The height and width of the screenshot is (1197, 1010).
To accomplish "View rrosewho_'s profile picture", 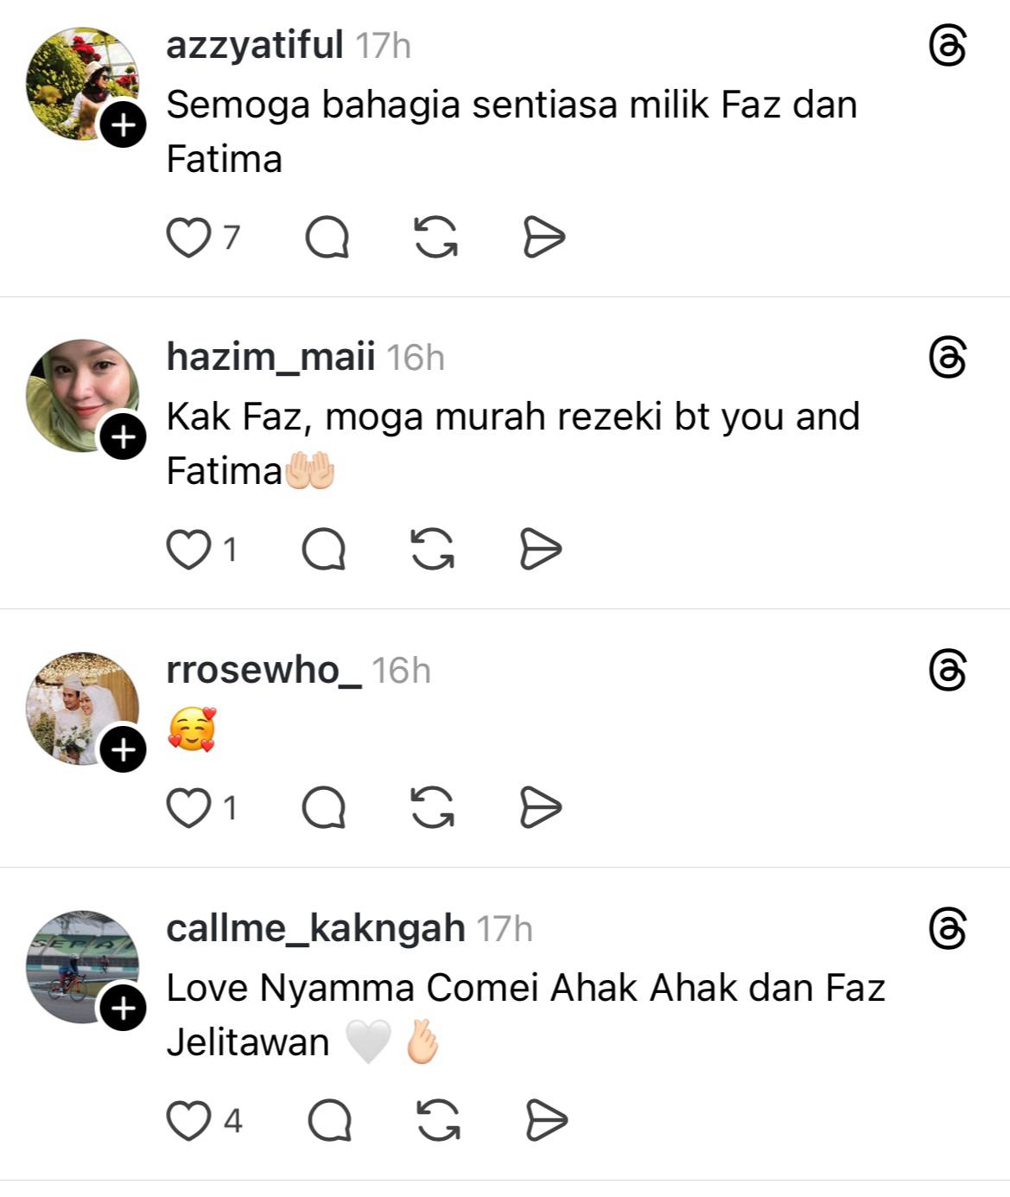I will (x=74, y=702).
